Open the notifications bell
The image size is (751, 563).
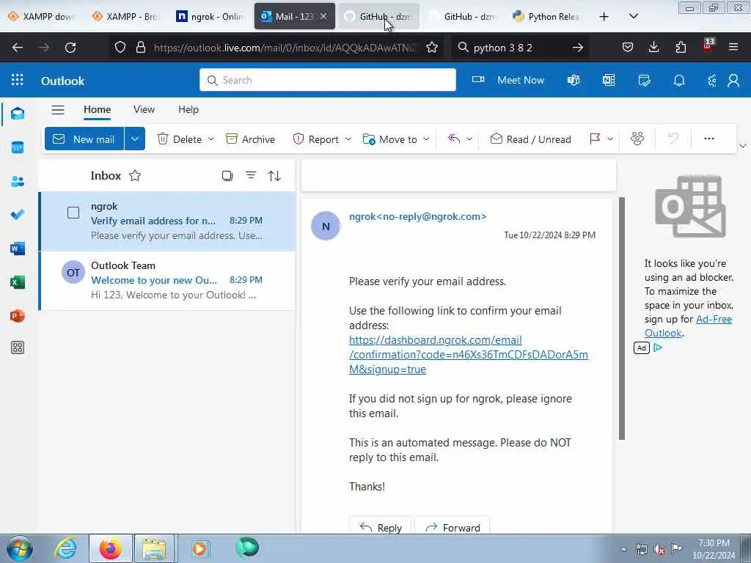[x=679, y=80]
